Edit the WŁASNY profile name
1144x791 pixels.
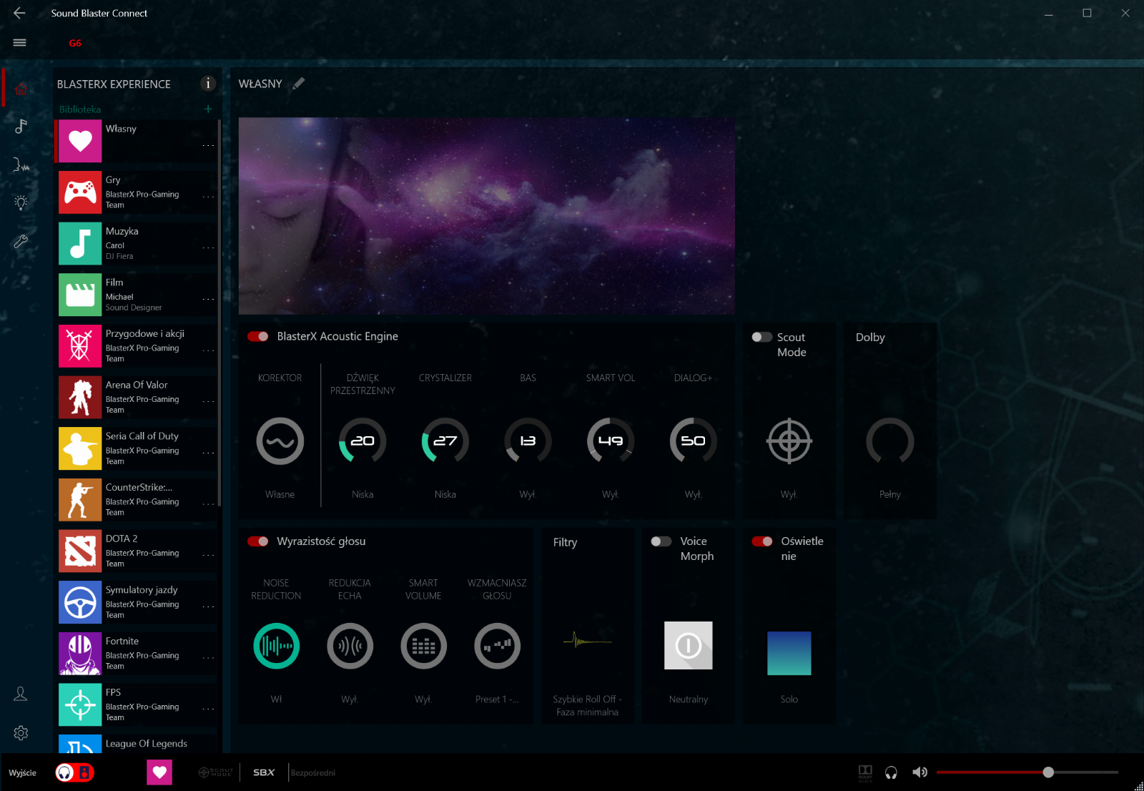(299, 84)
